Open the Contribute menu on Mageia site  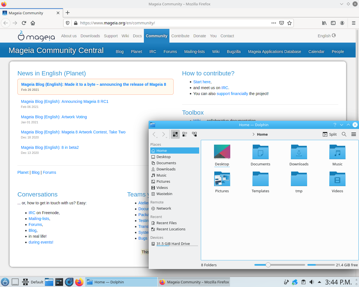(180, 36)
